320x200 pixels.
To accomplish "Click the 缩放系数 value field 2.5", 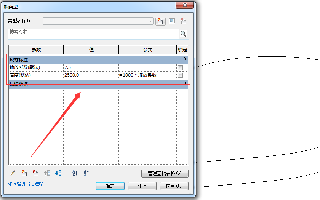I will click(91, 67).
